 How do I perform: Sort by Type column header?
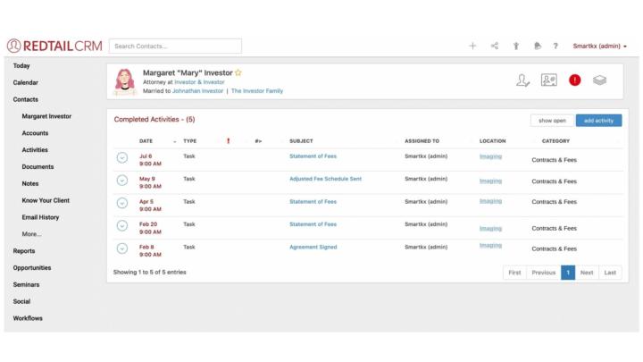click(190, 141)
